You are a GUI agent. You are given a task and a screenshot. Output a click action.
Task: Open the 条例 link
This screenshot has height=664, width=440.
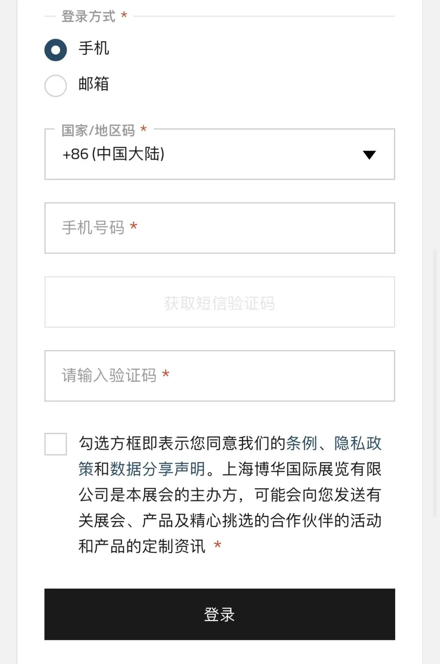[x=301, y=443]
